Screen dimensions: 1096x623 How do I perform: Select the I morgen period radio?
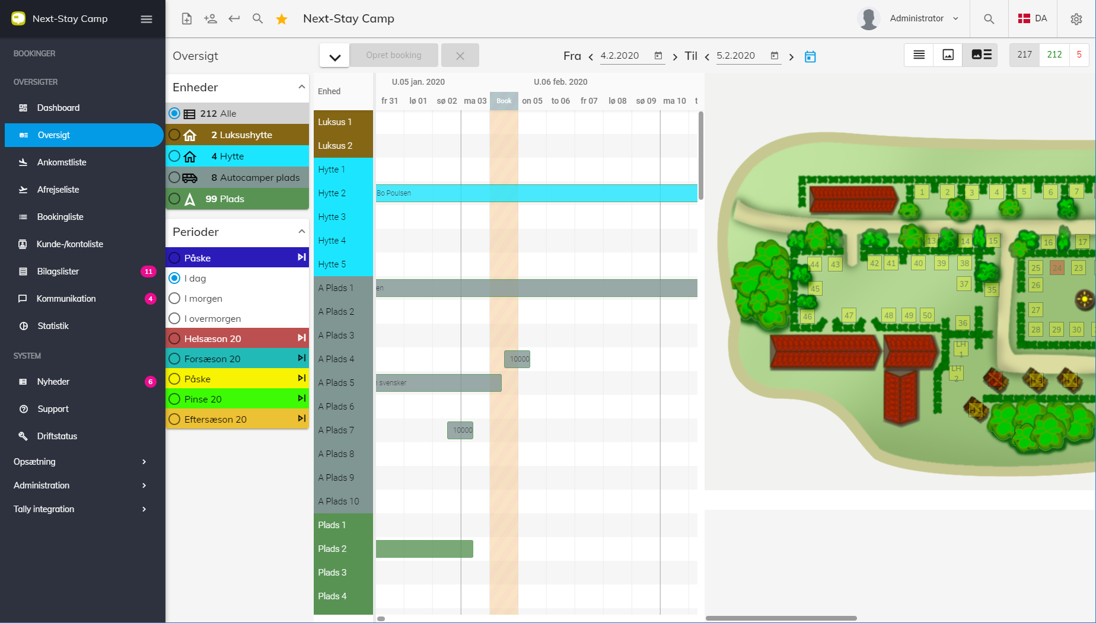(174, 298)
